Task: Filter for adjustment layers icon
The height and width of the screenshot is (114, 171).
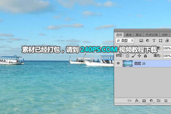Action: [148, 41]
